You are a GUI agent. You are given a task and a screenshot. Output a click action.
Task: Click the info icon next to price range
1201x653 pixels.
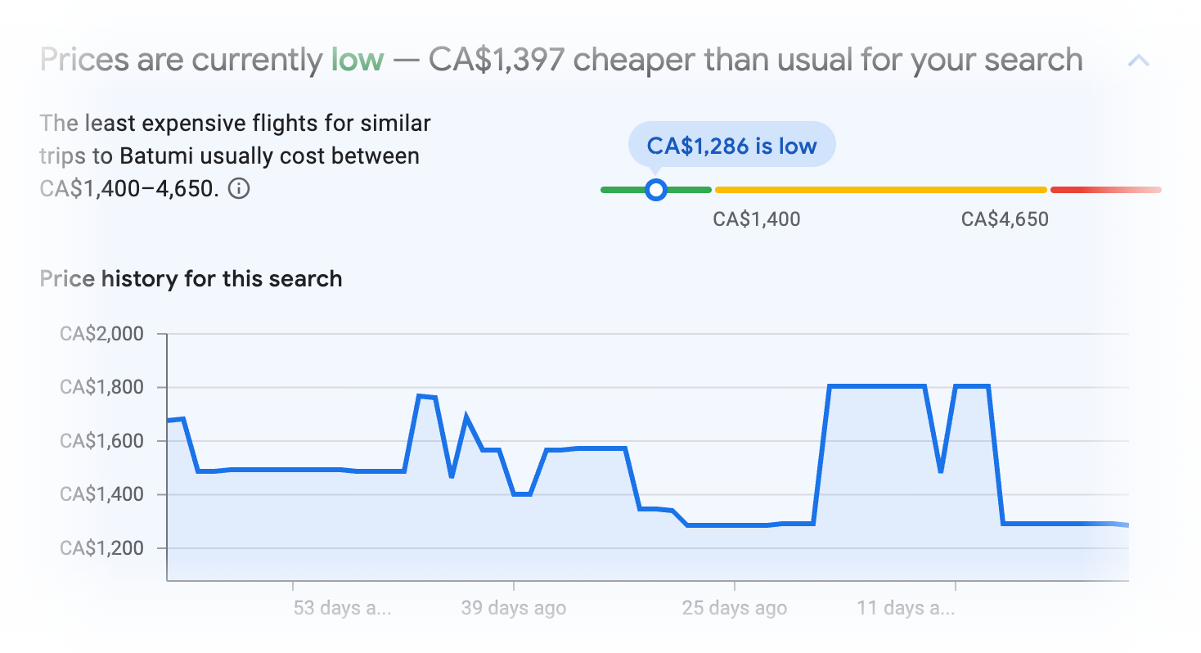pos(238,189)
